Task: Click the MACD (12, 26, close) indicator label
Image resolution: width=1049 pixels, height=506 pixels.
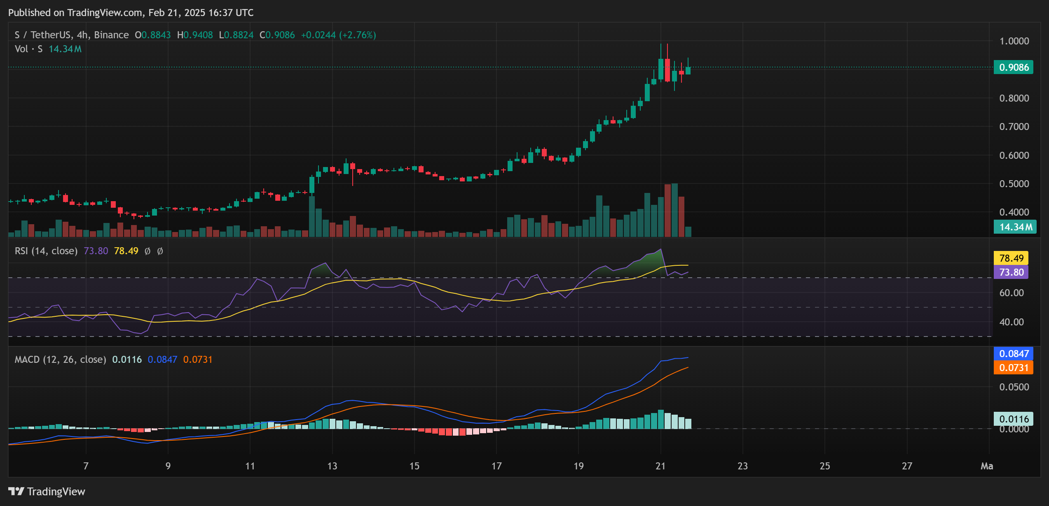Action: pyautogui.click(x=60, y=360)
